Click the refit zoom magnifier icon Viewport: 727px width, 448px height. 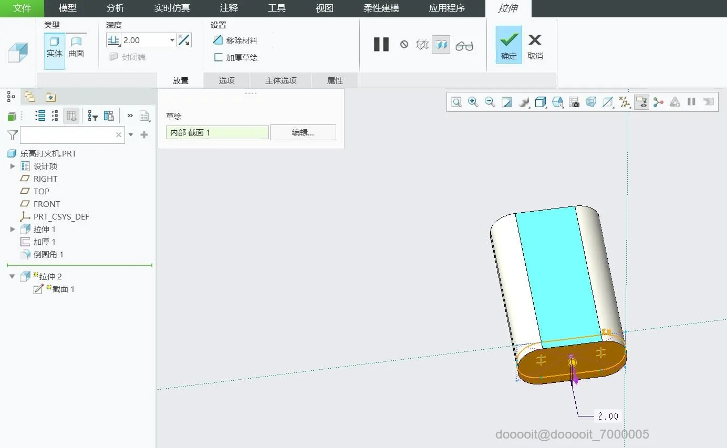(x=456, y=102)
